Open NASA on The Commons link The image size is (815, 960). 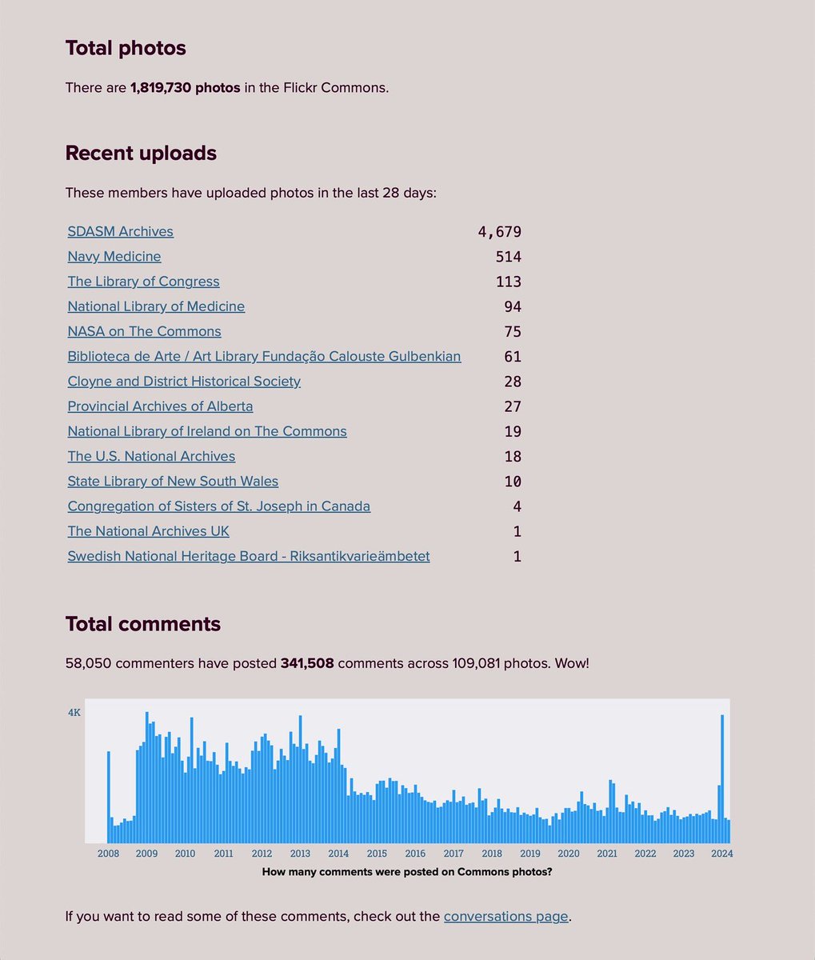click(144, 331)
